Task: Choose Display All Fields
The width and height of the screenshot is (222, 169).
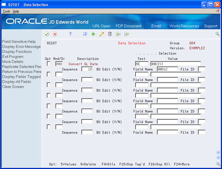Action: pyautogui.click(x=17, y=82)
